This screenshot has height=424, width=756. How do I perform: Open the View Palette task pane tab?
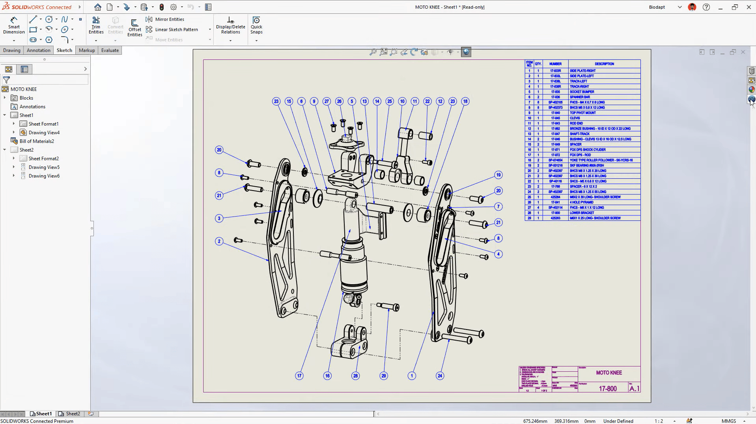752,80
